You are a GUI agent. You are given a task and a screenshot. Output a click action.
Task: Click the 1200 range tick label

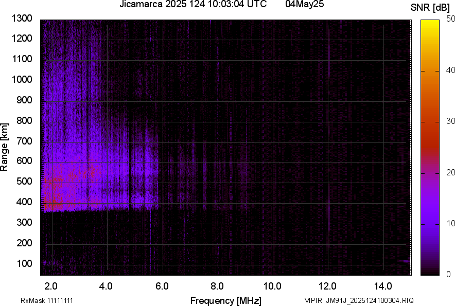(x=22, y=39)
